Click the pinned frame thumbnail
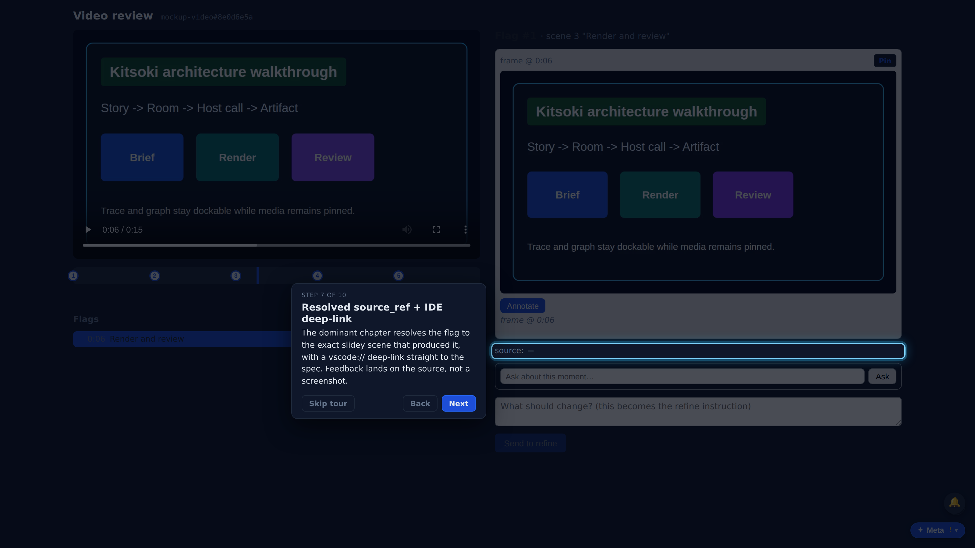Screen dimensions: 975x548 click(x=698, y=182)
